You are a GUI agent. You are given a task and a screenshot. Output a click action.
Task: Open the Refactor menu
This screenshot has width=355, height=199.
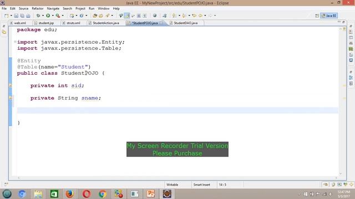[x=38, y=8]
